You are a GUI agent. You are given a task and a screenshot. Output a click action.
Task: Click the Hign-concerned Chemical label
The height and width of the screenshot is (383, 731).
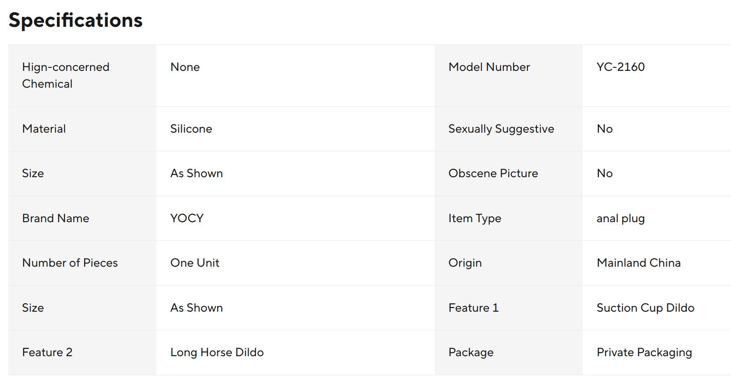pos(66,75)
